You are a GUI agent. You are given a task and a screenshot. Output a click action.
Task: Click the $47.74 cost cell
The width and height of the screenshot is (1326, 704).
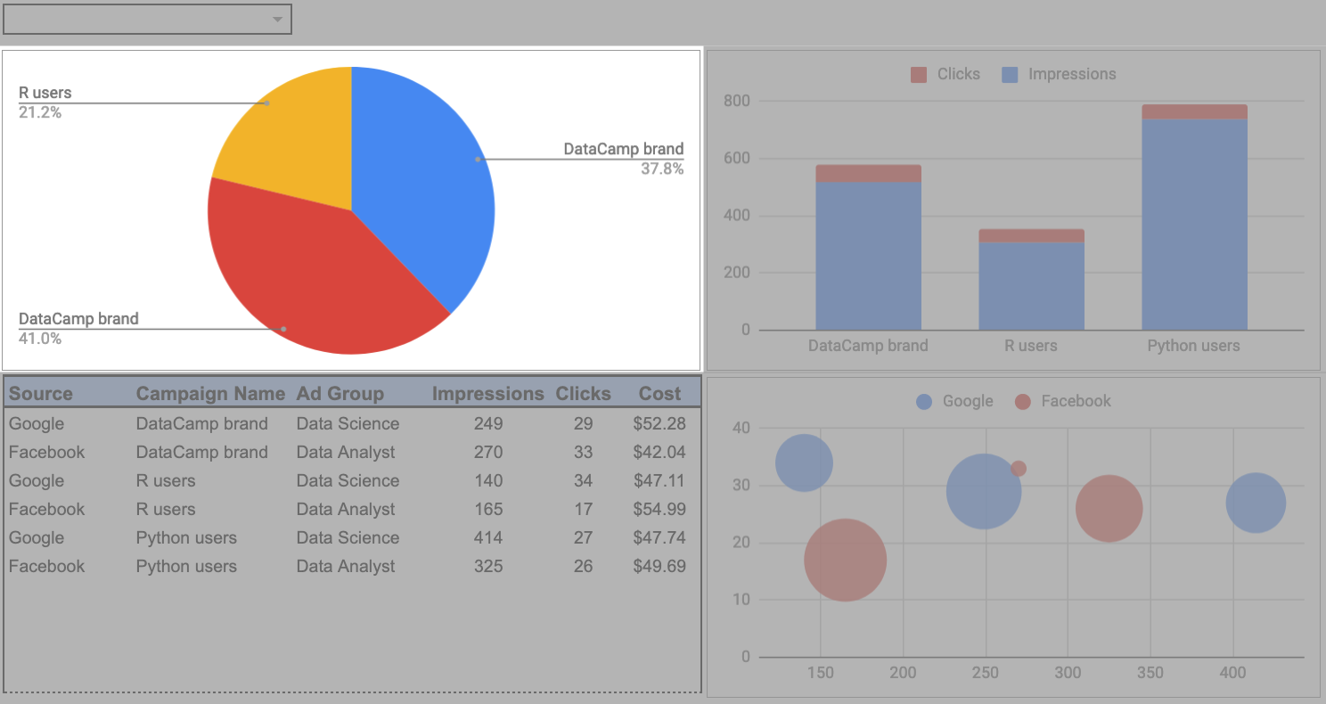tap(659, 538)
